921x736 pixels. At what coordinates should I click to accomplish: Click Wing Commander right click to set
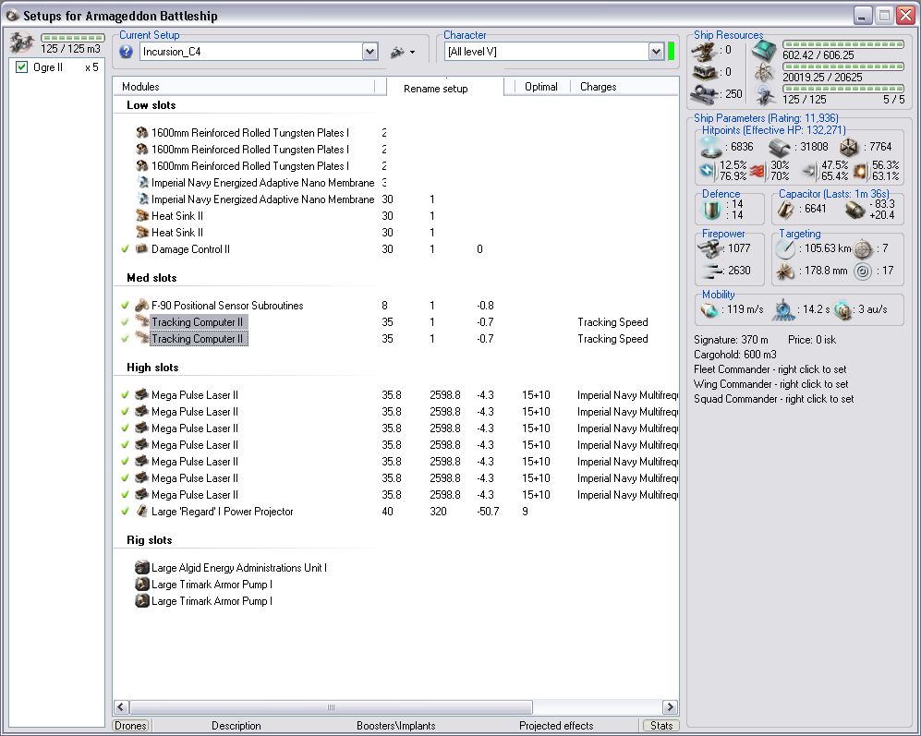[x=770, y=384]
